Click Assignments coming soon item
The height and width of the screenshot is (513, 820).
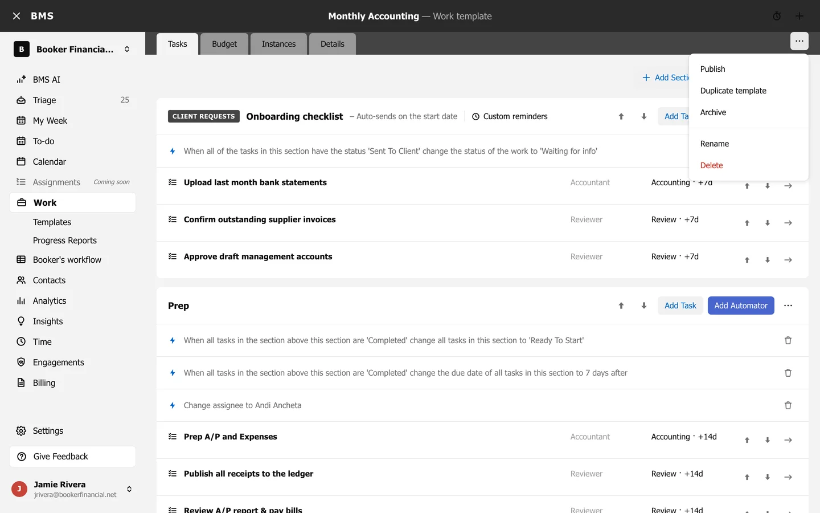click(x=73, y=182)
